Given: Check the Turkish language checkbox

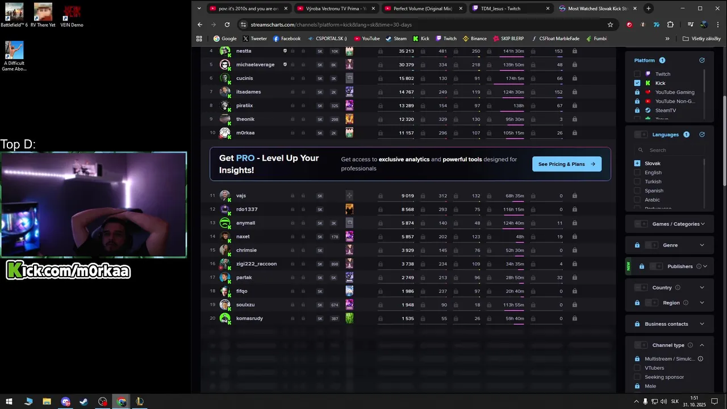Looking at the screenshot, I should pos(637,182).
